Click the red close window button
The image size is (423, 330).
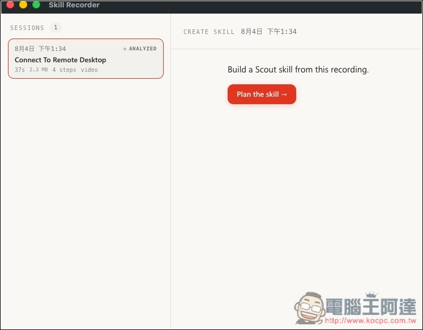[10, 5]
